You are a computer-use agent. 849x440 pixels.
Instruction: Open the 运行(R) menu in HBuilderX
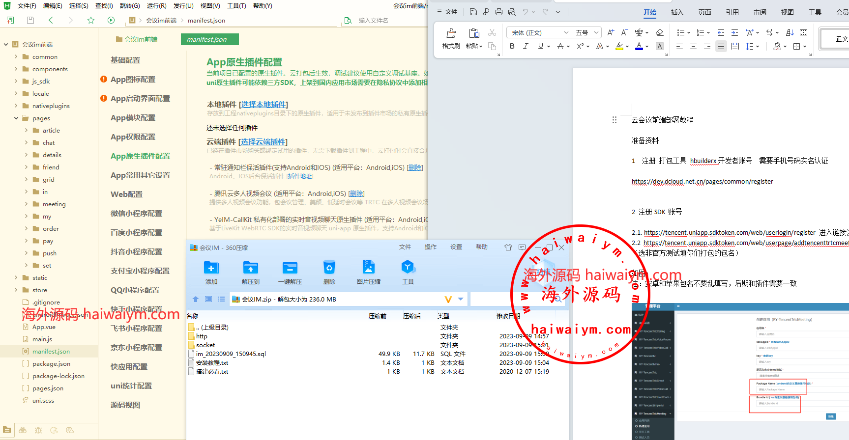pyautogui.click(x=156, y=6)
